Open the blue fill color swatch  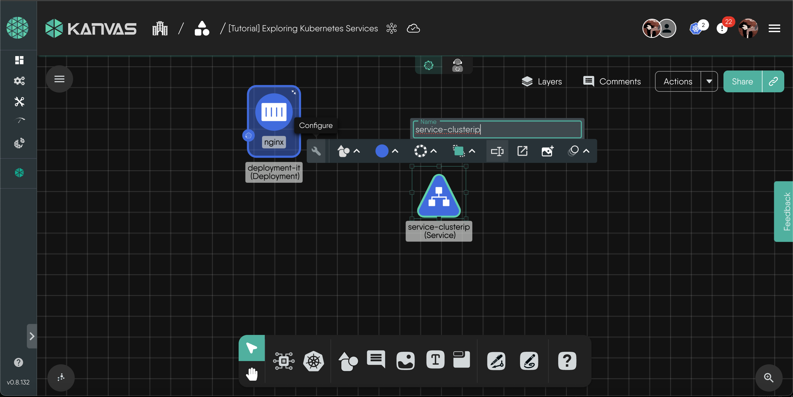(382, 151)
